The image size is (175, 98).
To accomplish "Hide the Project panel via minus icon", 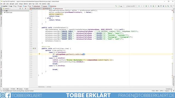I will [x=28, y=8].
